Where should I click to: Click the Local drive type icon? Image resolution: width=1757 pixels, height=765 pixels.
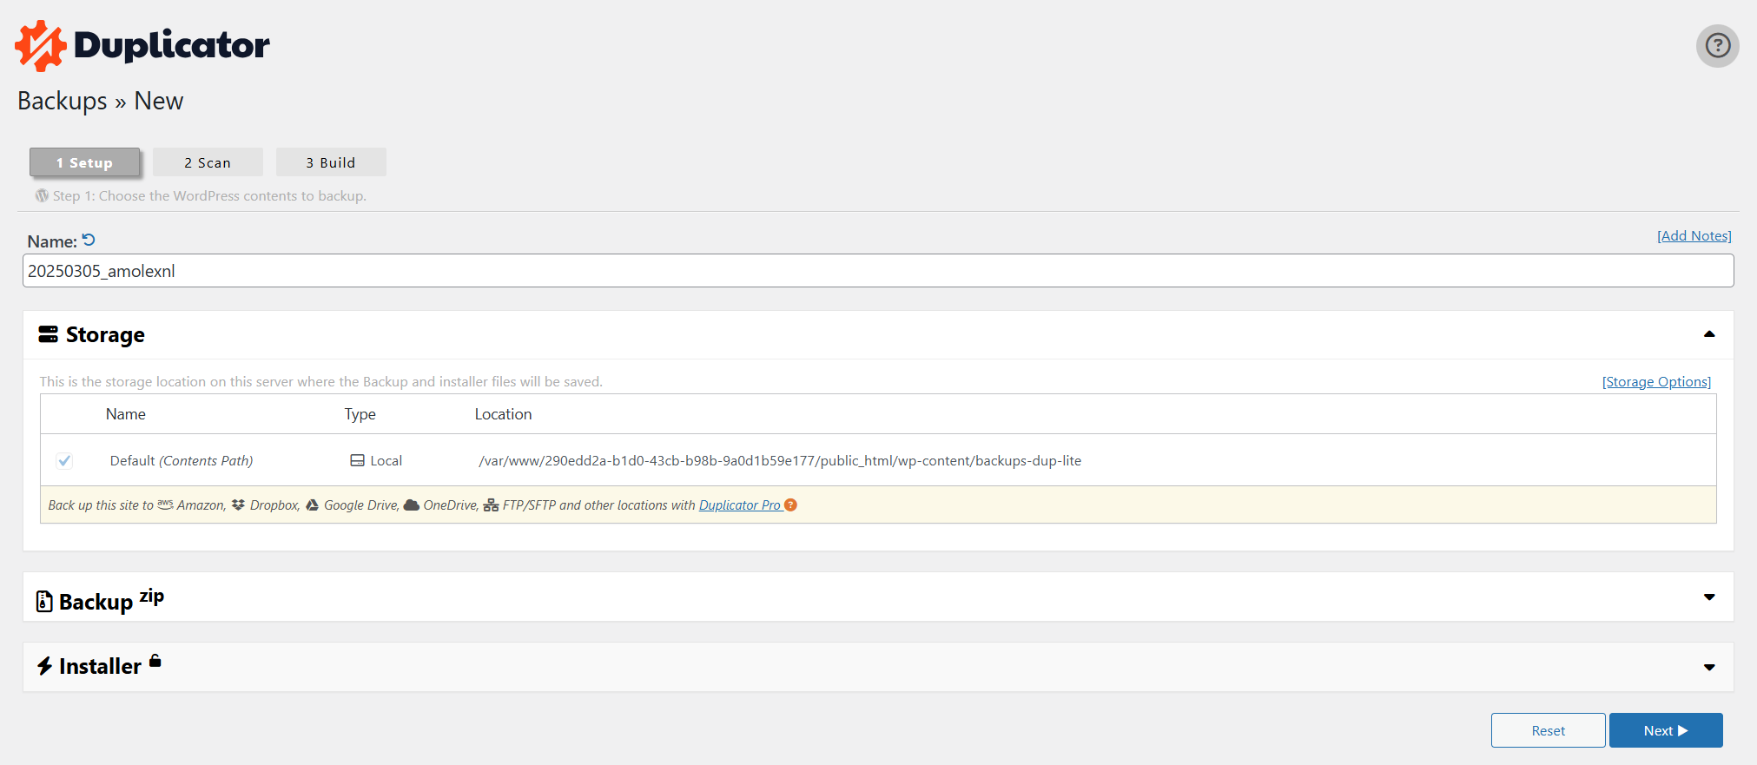[x=357, y=460]
